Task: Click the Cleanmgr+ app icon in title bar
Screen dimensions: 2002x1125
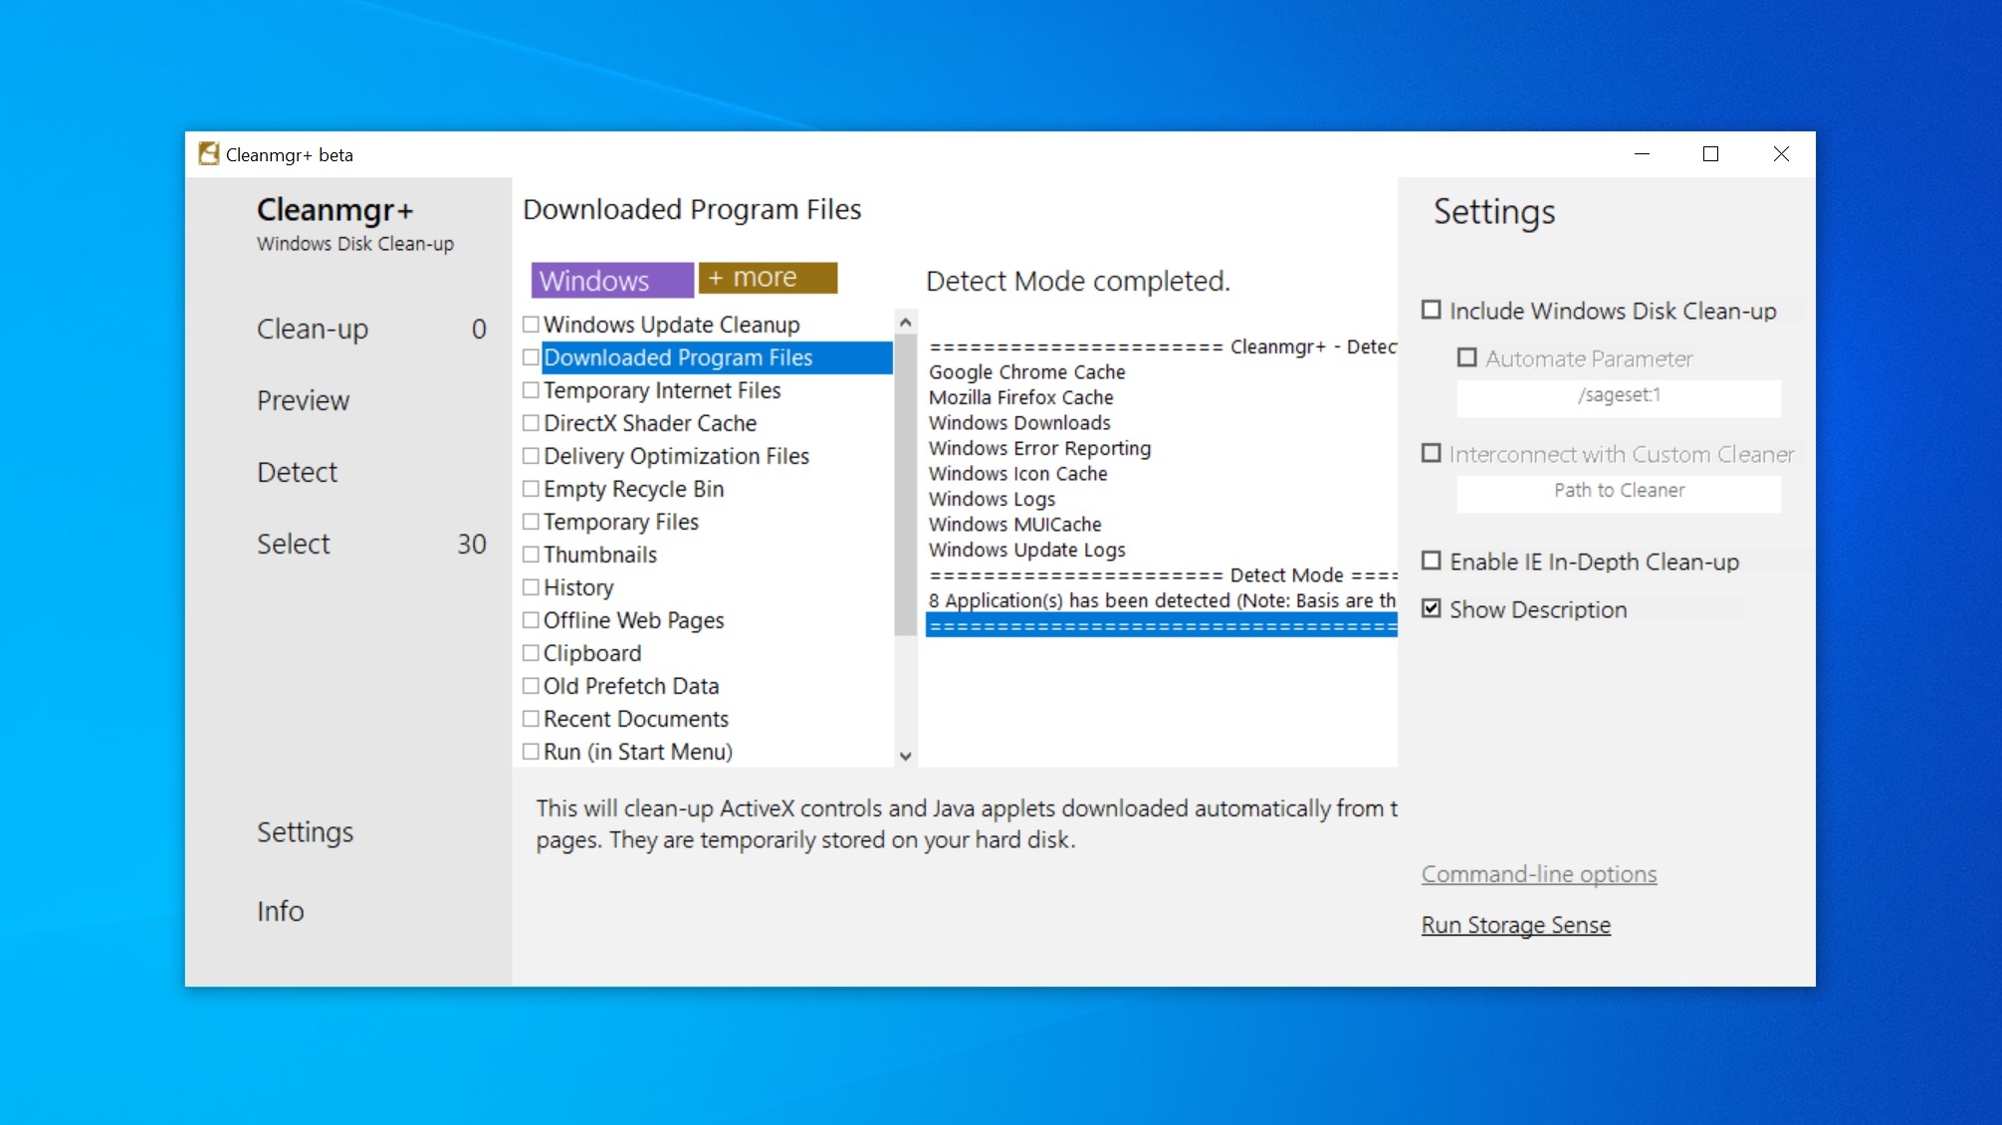Action: pos(208,154)
